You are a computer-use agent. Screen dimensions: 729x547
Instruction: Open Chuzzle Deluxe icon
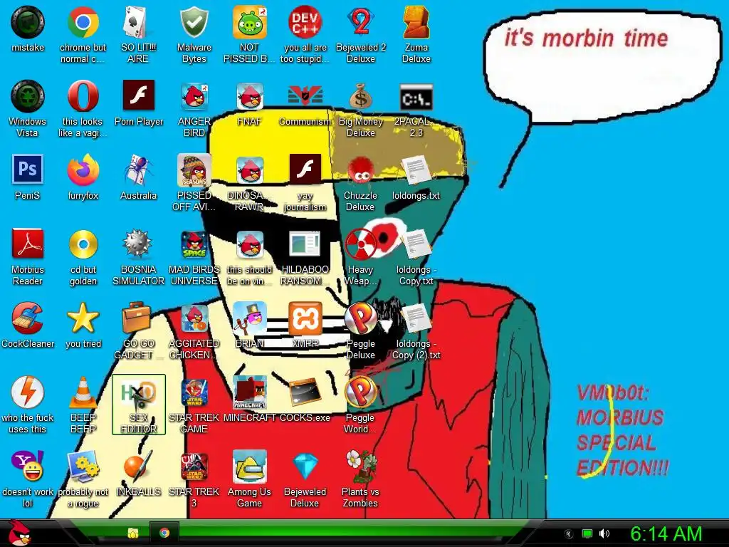pos(361,171)
